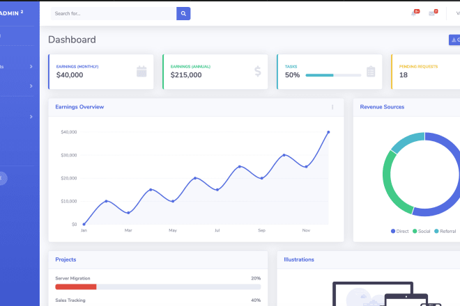This screenshot has width=460, height=306.
Task: Click dollar sign icon in Earnings Annual card
Action: click(257, 71)
